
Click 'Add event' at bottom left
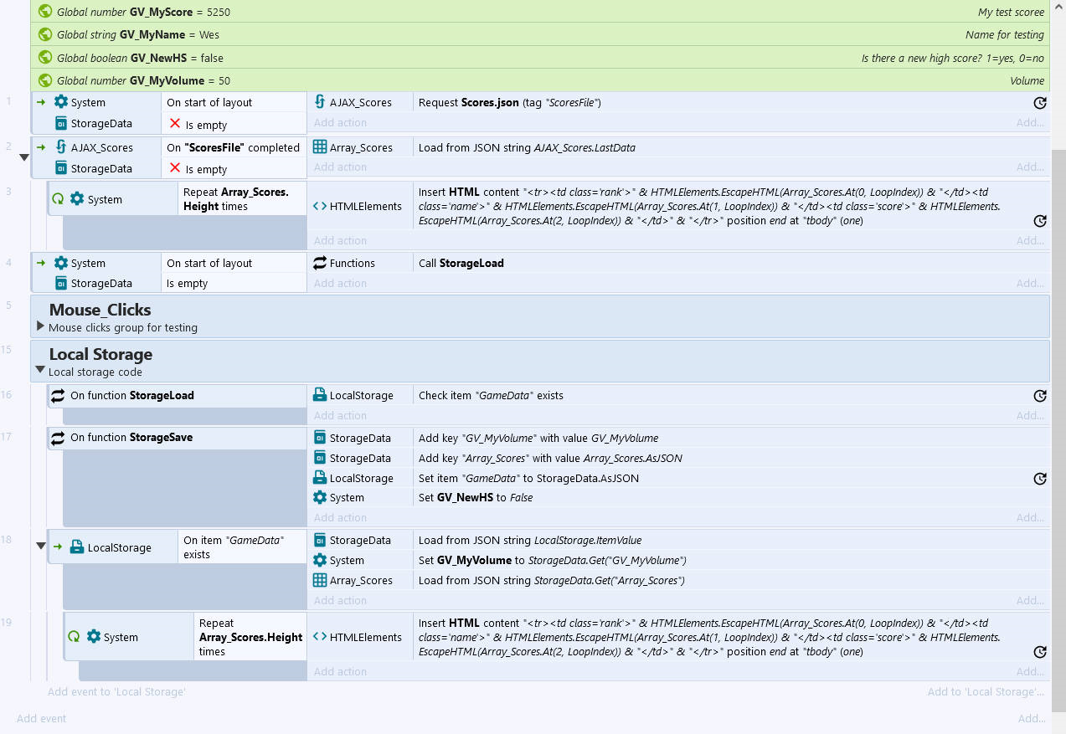(41, 718)
